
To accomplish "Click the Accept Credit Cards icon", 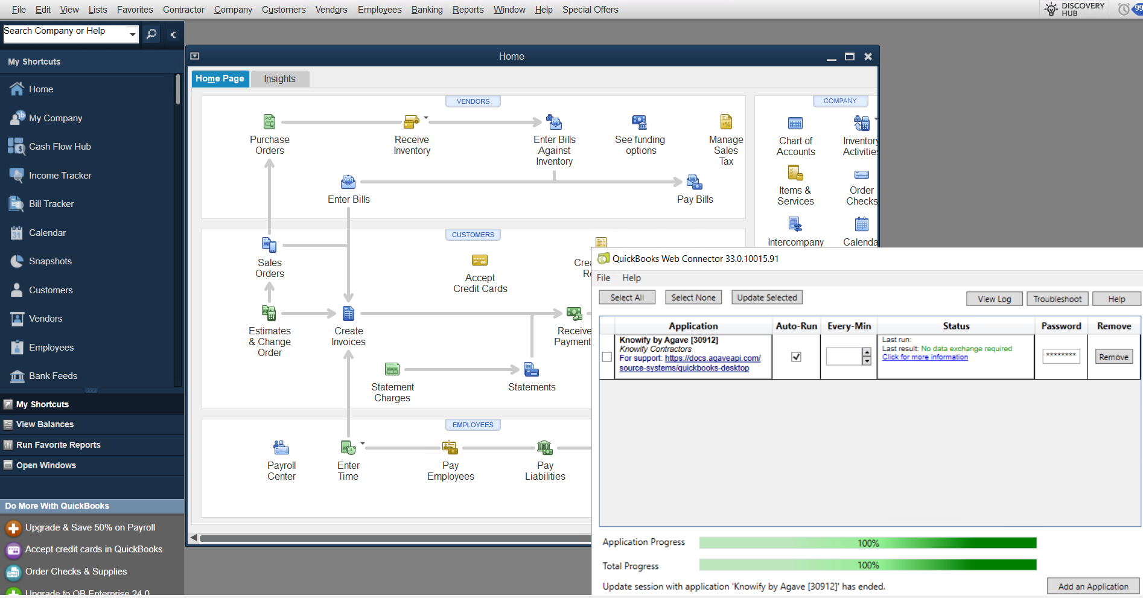I will click(x=480, y=259).
